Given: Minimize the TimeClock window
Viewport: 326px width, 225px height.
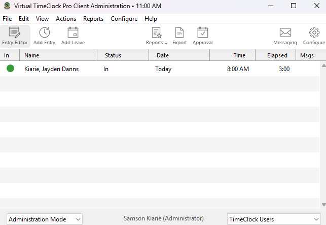Looking at the screenshot, I should pyautogui.click(x=271, y=6).
